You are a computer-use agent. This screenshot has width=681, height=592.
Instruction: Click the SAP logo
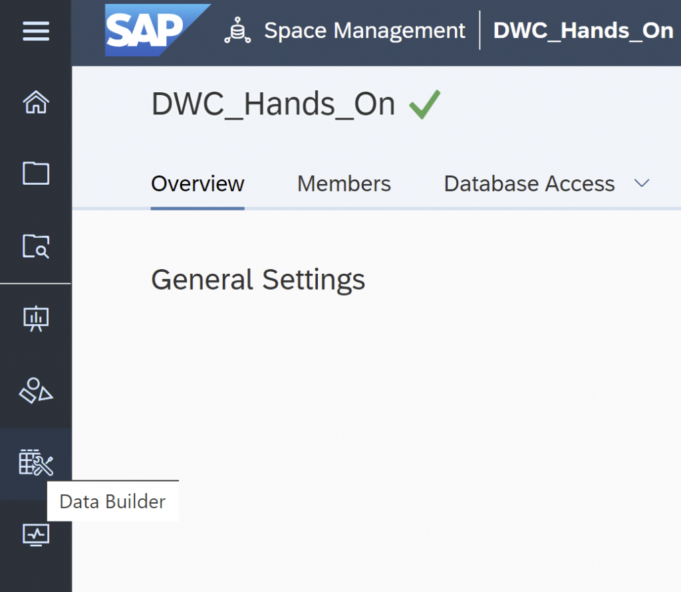(157, 30)
